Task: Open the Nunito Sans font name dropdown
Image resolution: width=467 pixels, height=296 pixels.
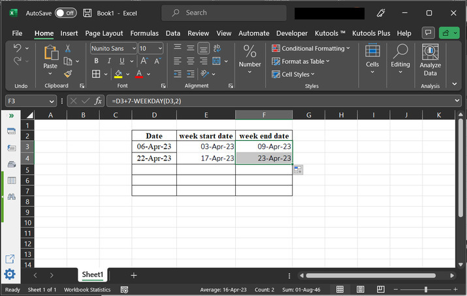Action: click(134, 48)
